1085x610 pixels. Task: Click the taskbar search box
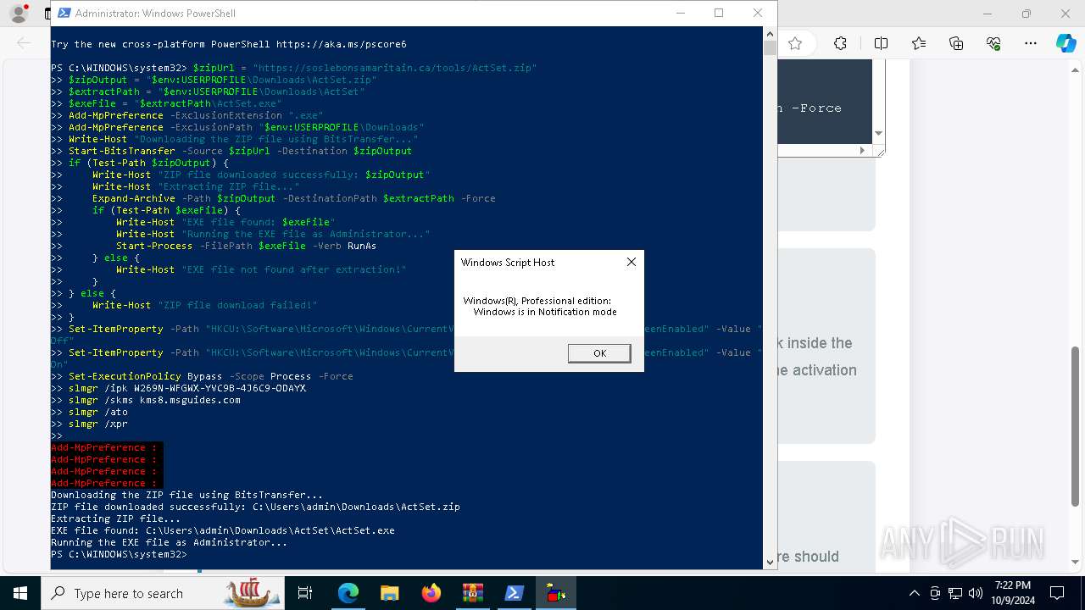(x=164, y=593)
